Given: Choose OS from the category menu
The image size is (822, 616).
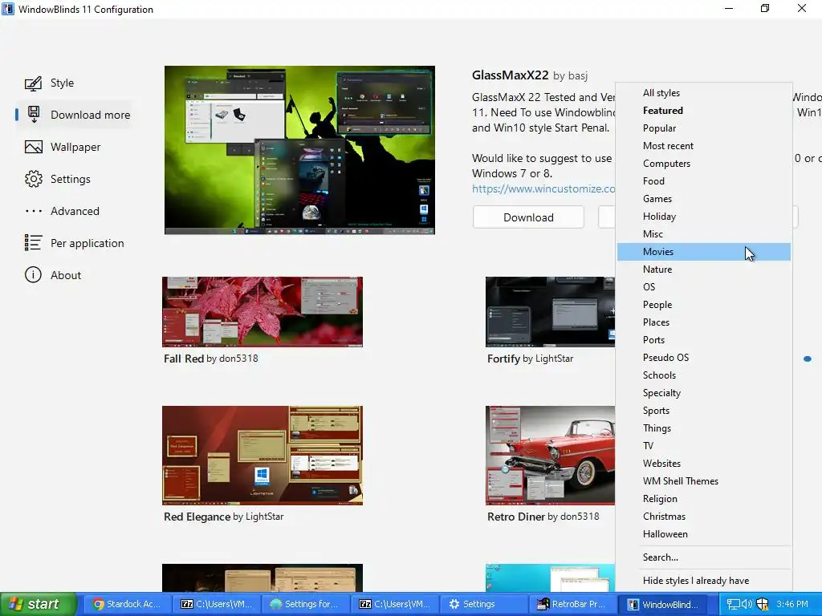Looking at the screenshot, I should tap(703, 287).
